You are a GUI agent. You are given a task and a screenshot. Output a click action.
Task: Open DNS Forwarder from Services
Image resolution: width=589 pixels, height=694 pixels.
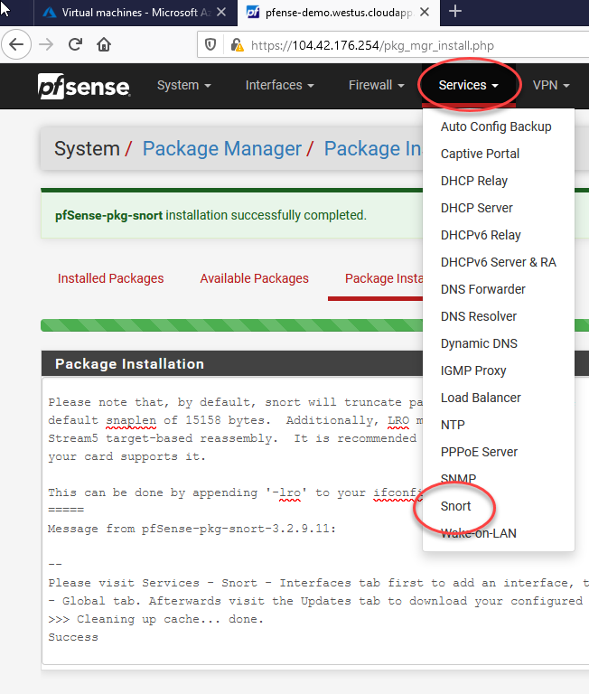(x=482, y=289)
